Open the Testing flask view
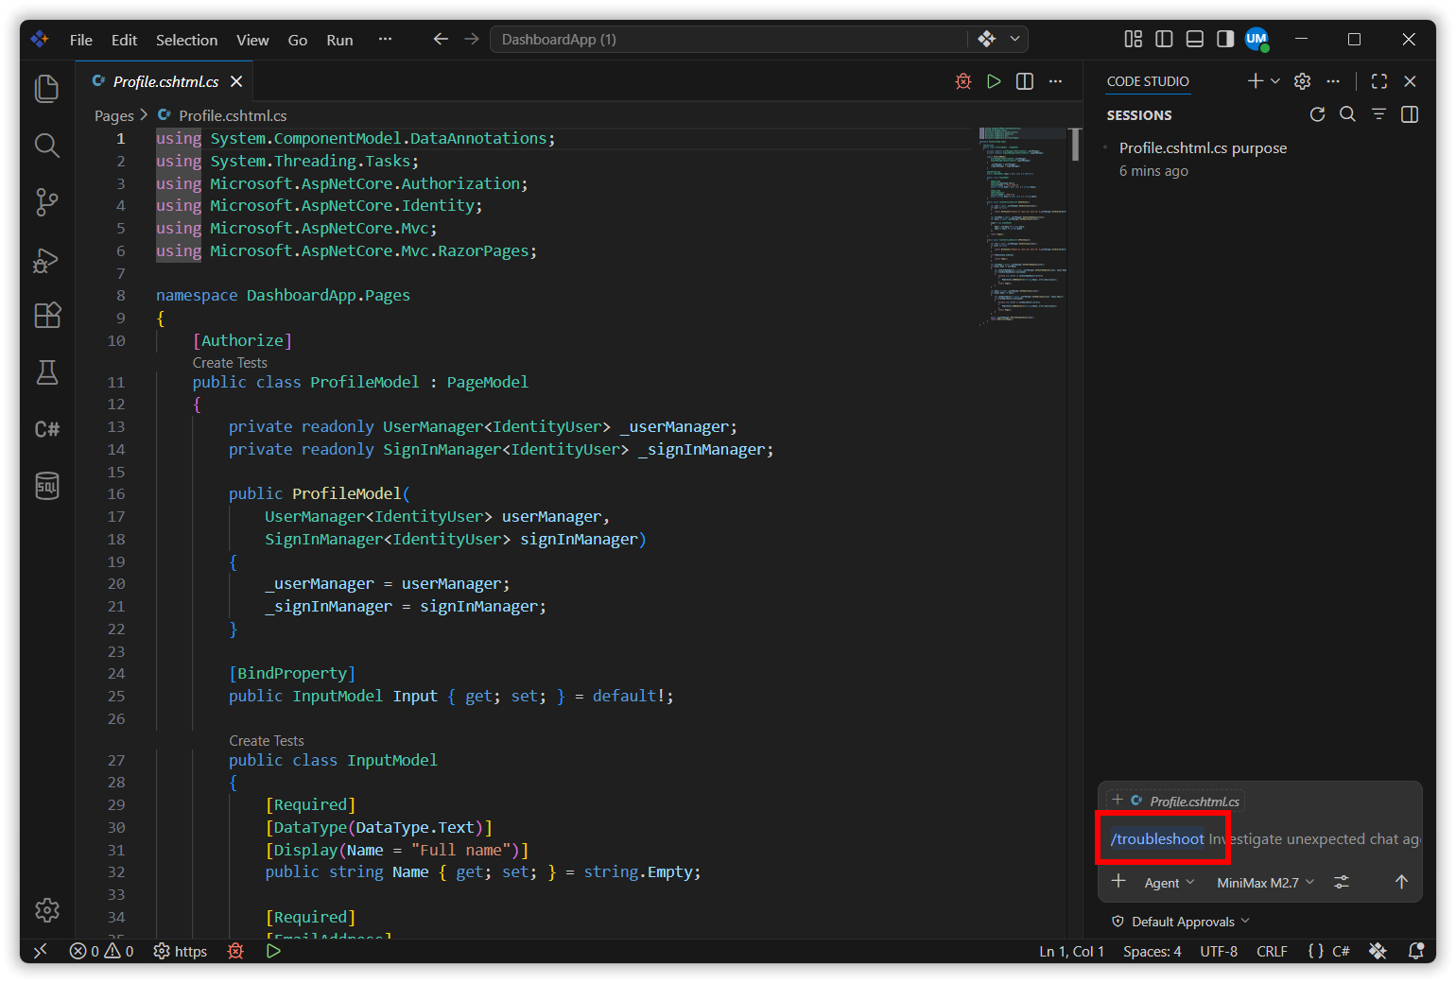1456x983 pixels. [x=46, y=372]
